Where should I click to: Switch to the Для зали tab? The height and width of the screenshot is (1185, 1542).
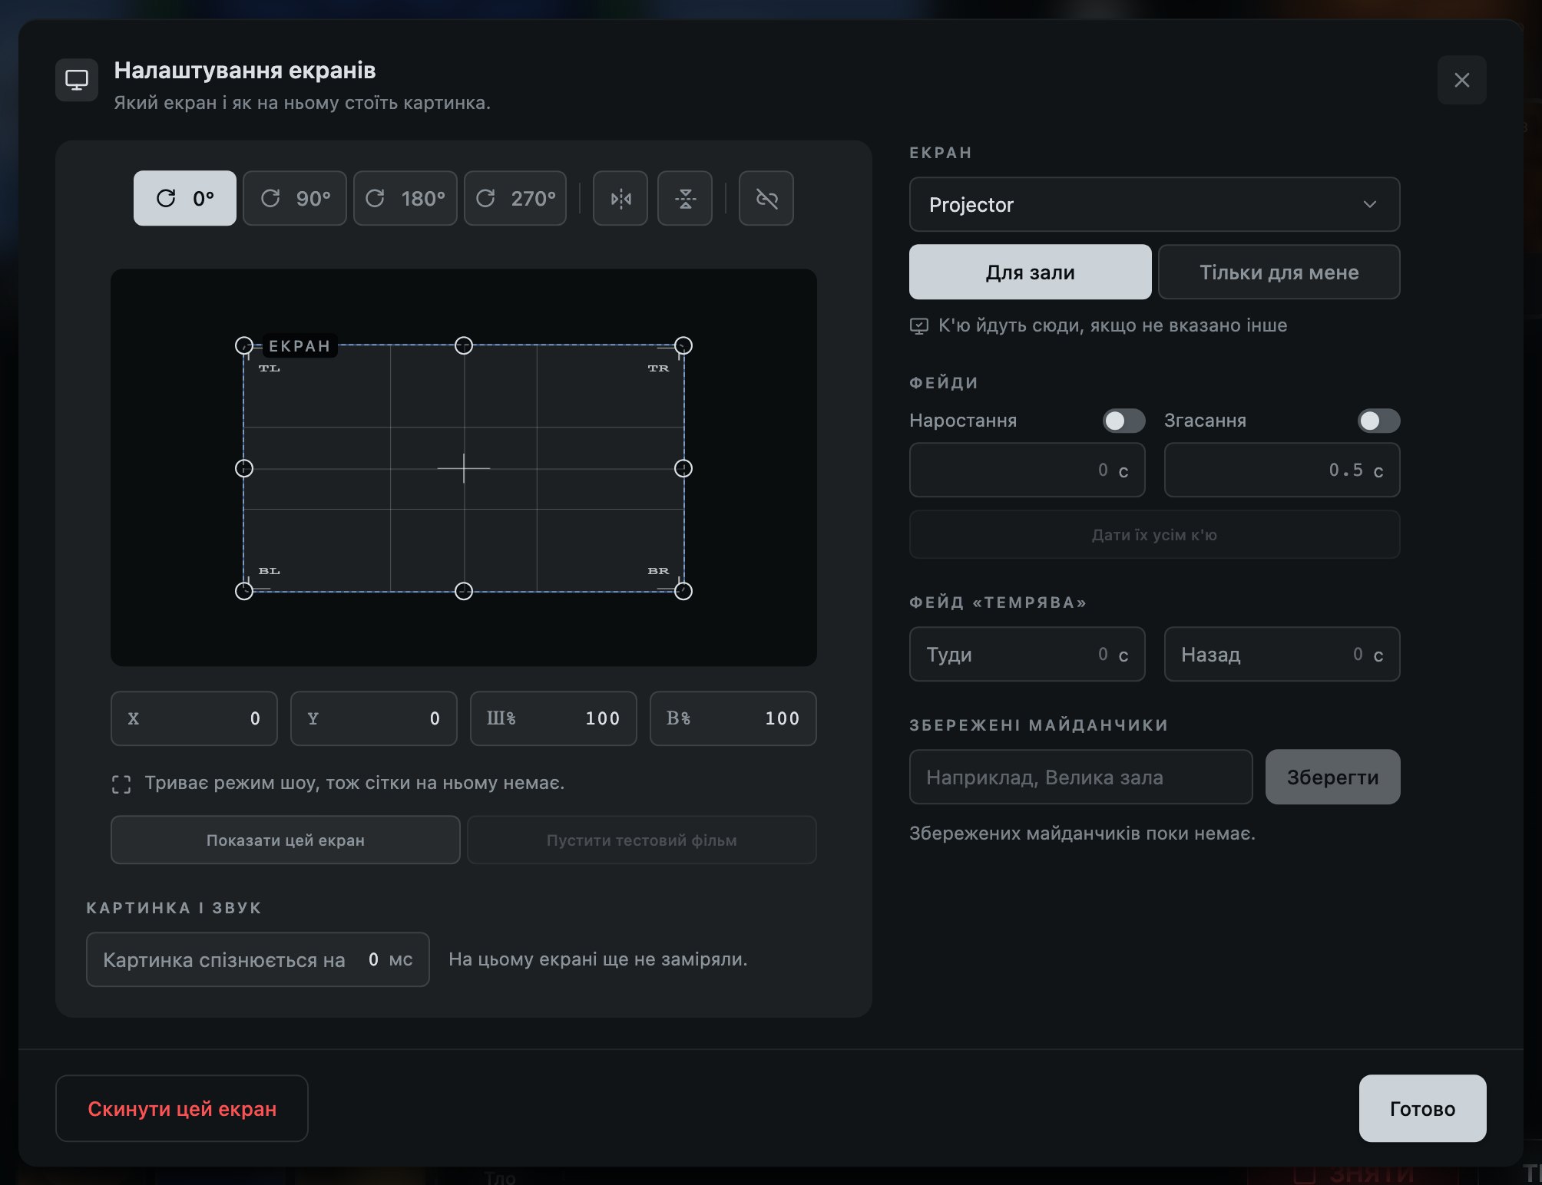point(1031,272)
